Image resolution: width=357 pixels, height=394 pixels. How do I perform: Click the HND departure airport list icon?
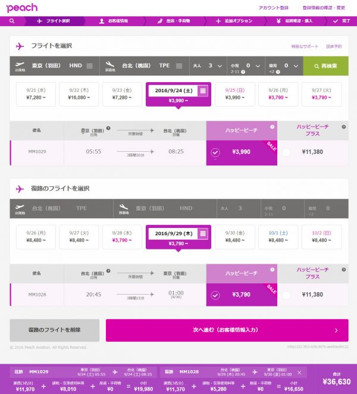pos(90,66)
